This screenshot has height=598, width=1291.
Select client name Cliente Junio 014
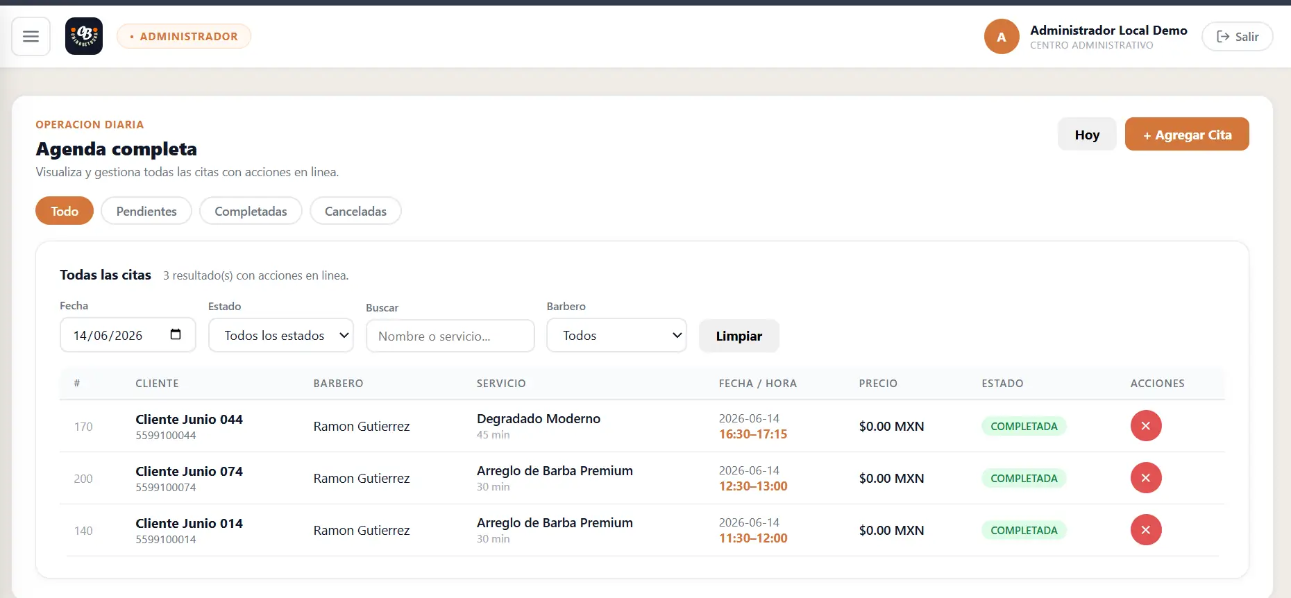coord(189,523)
